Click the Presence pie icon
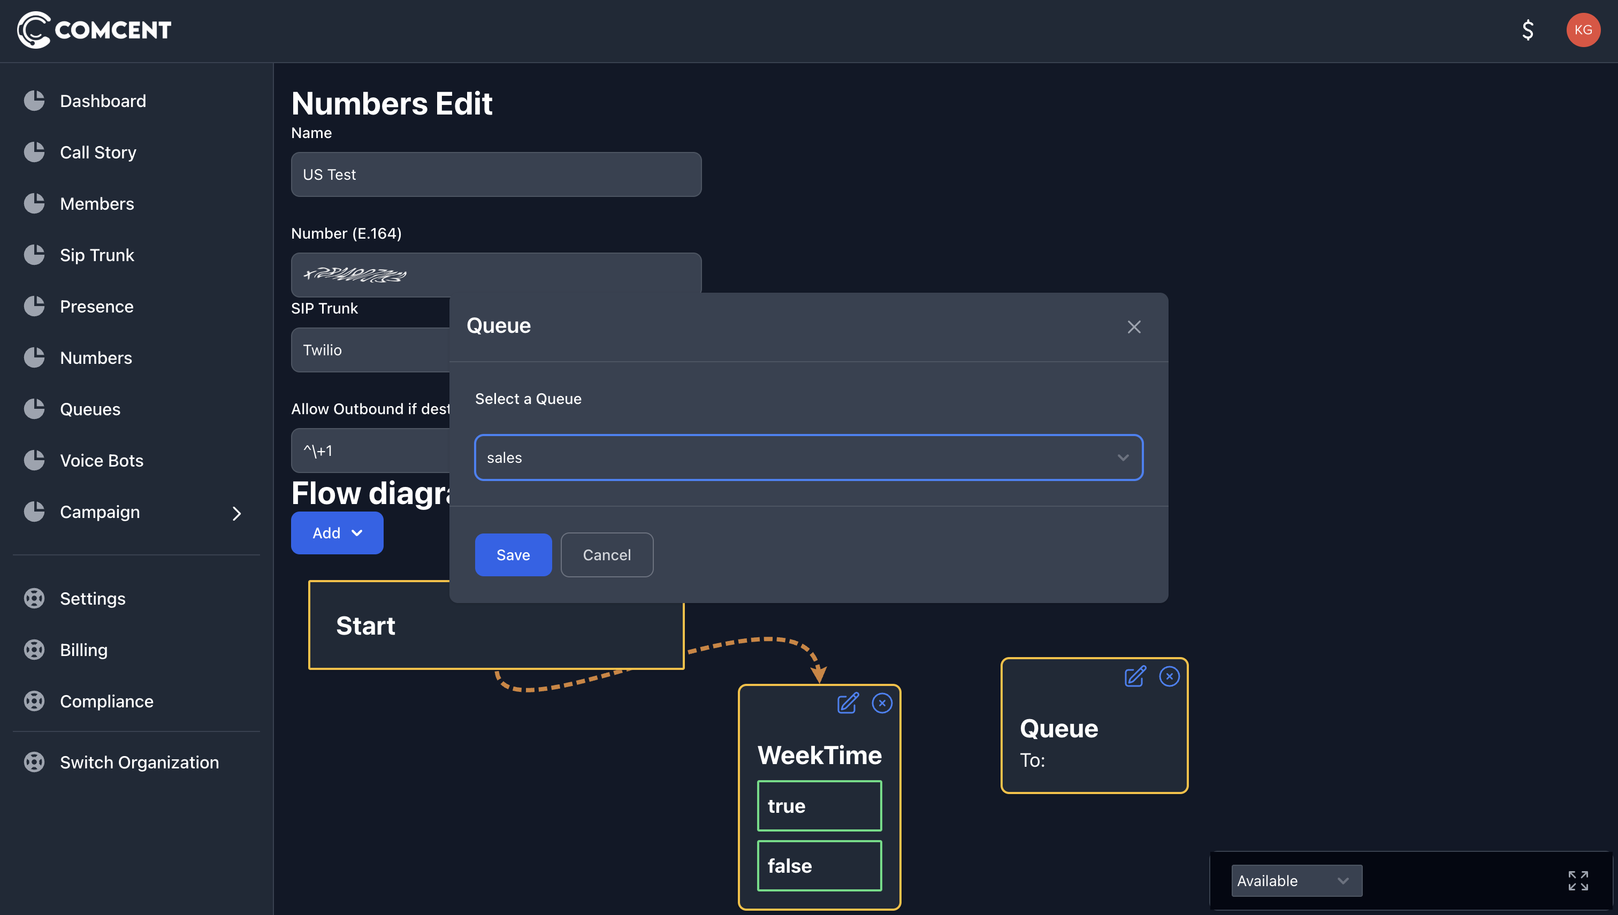This screenshot has height=915, width=1618. [x=34, y=307]
